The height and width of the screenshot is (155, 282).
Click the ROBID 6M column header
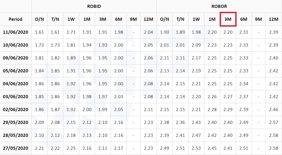coord(119,19)
